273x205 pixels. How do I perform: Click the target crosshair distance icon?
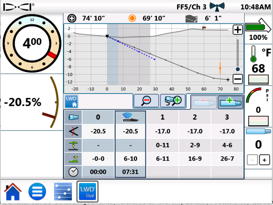pyautogui.click(x=72, y=18)
